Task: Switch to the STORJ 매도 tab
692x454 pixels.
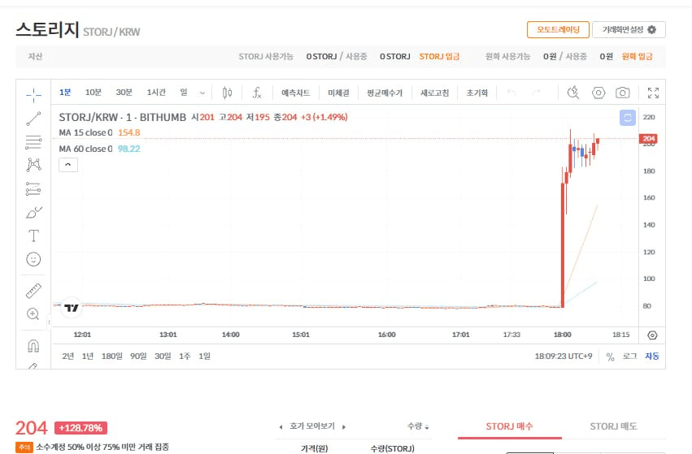Action: point(613,426)
